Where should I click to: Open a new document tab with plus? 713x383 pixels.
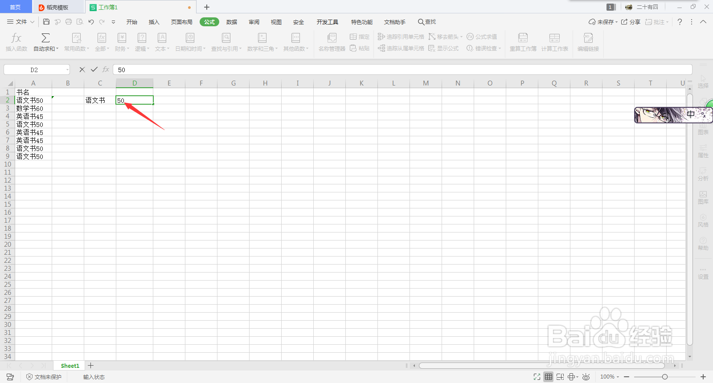tap(207, 7)
